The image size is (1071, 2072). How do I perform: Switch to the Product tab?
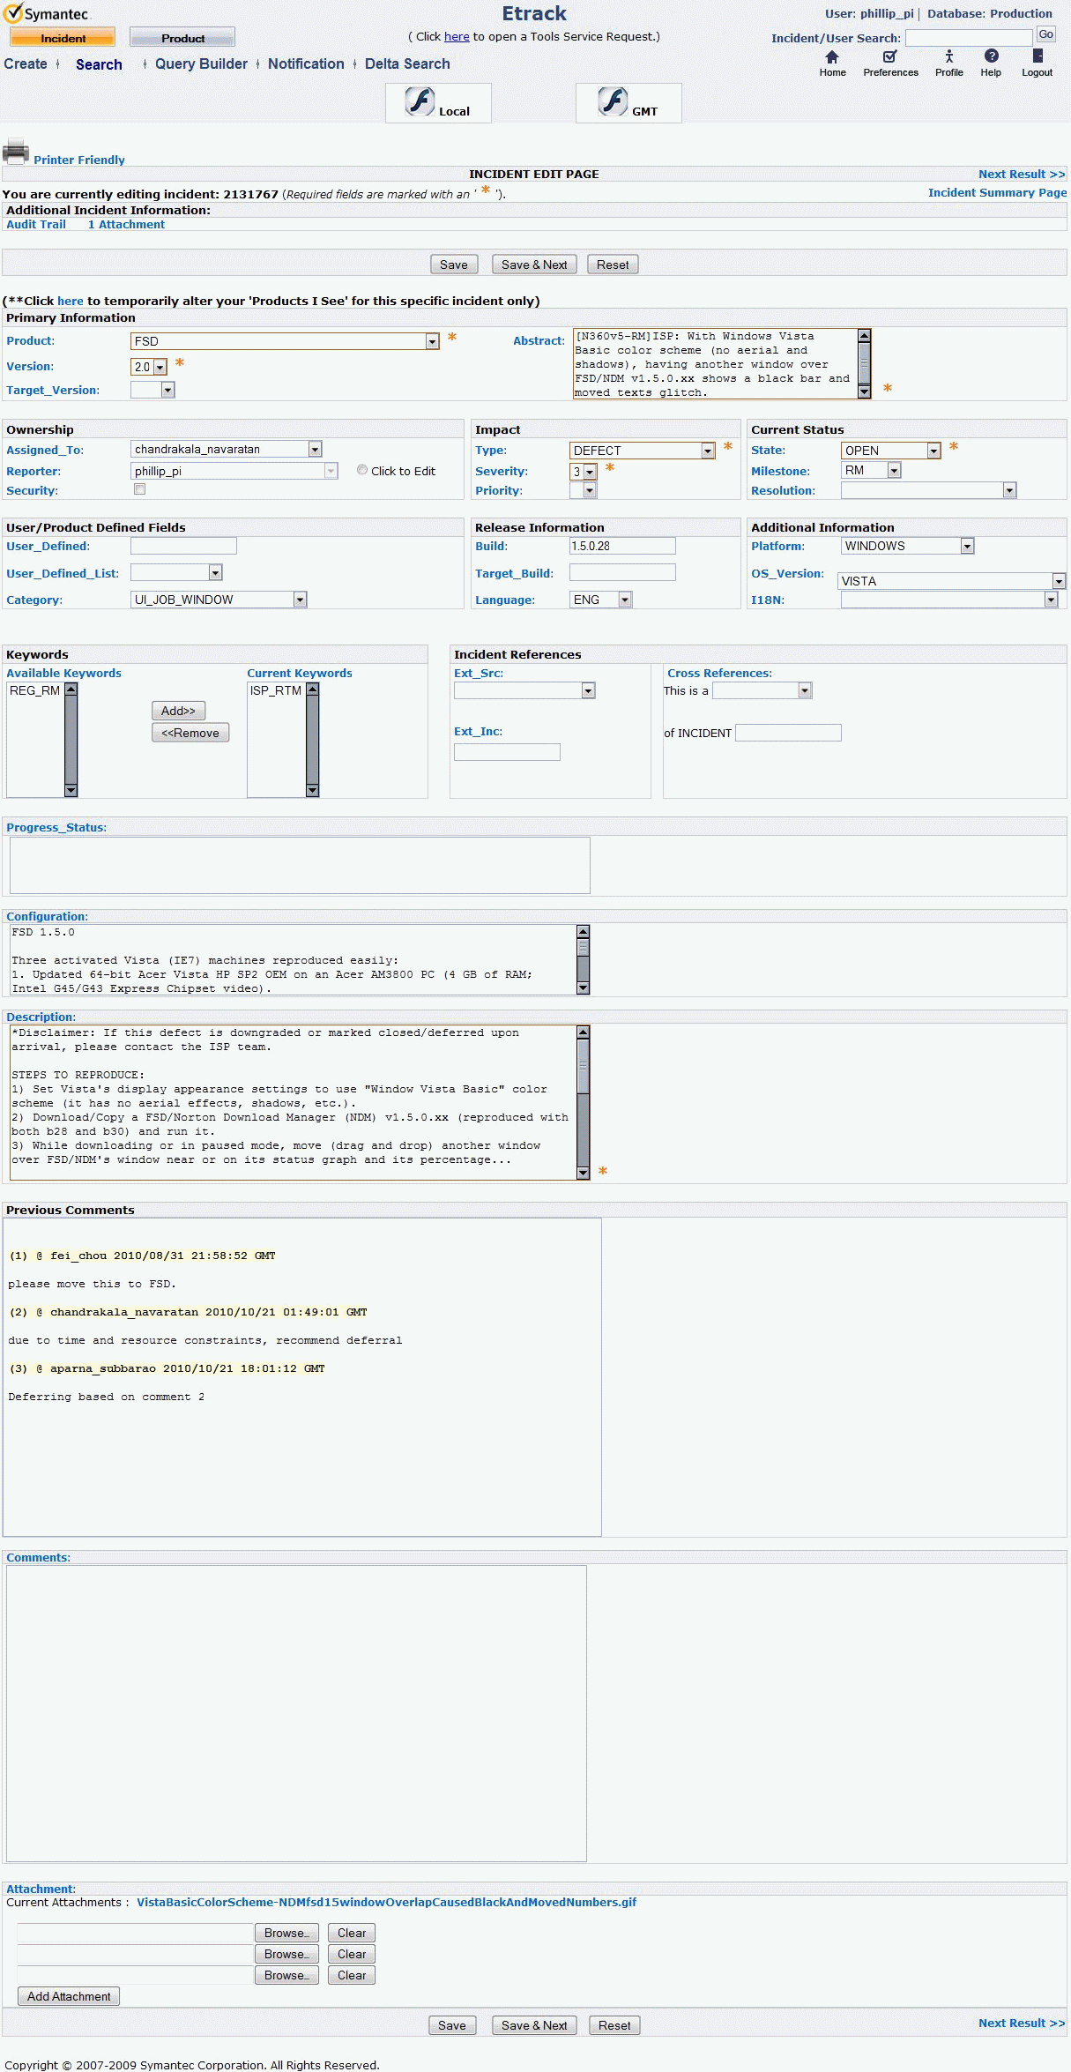pos(182,38)
